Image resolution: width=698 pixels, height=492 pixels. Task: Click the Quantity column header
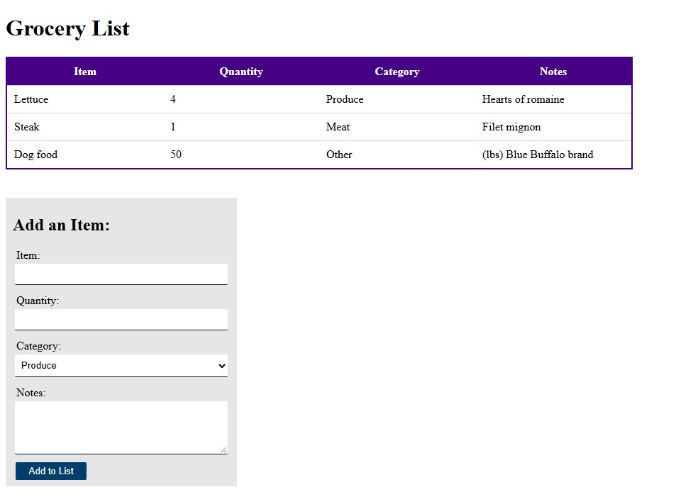pyautogui.click(x=241, y=72)
